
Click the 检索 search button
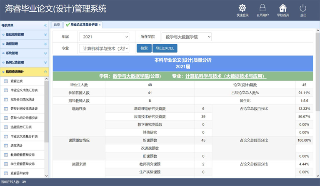coord(144,48)
